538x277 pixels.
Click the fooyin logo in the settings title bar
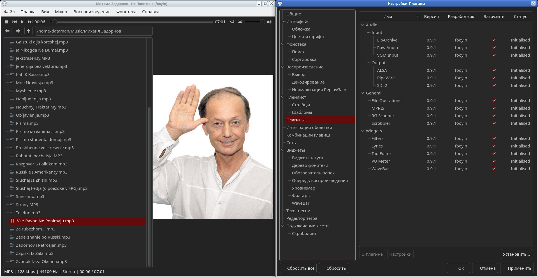(280, 4)
